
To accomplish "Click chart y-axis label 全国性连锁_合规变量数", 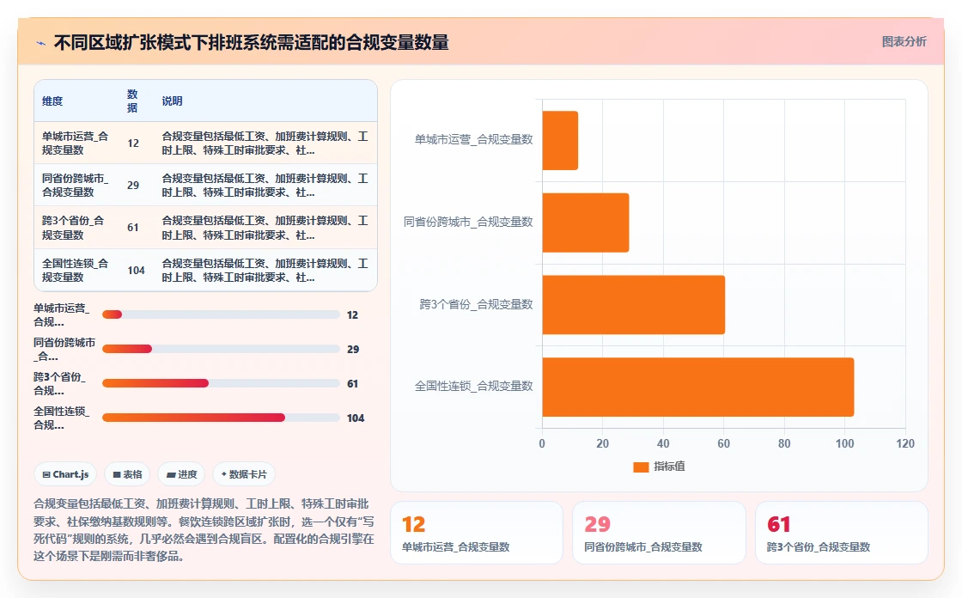I will [473, 386].
